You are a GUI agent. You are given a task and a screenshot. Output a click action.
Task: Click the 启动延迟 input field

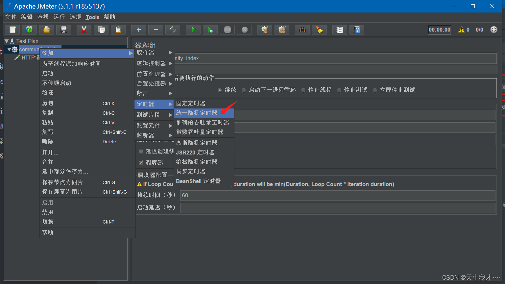click(338, 208)
